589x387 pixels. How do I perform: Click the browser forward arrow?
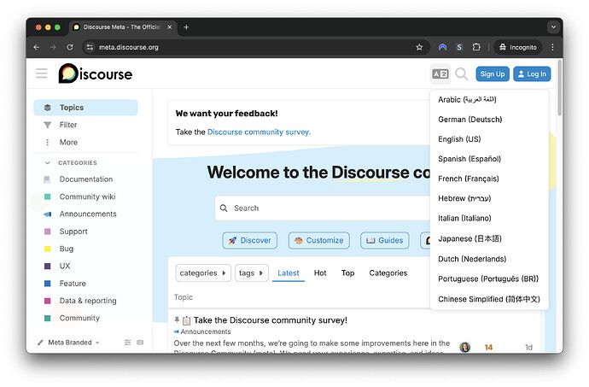[x=53, y=47]
